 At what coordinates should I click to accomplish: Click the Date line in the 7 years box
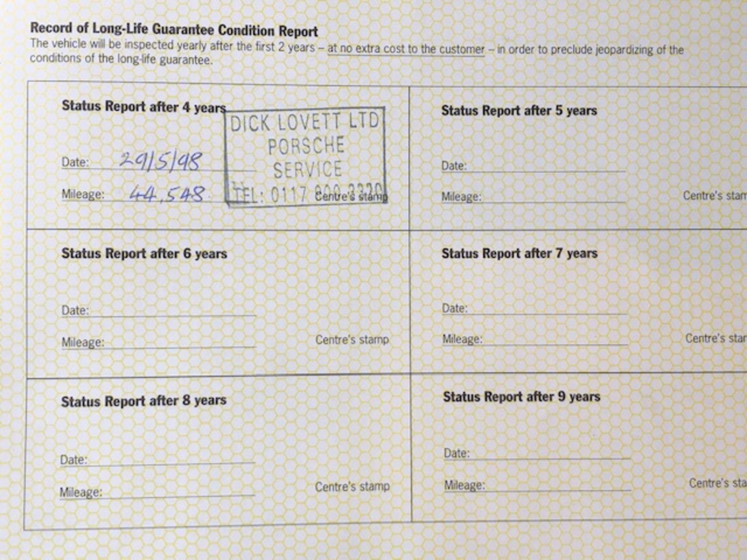[x=535, y=308]
